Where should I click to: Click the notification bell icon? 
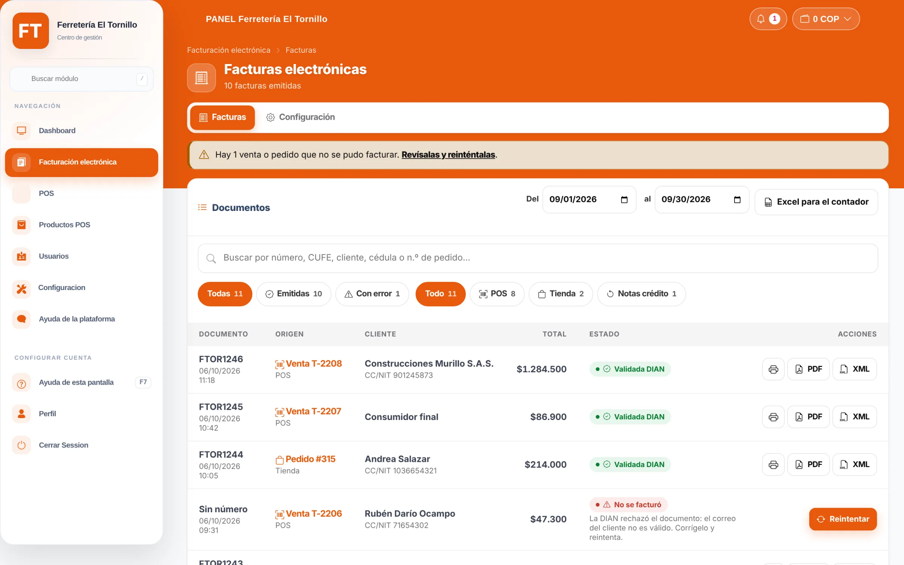pyautogui.click(x=760, y=19)
